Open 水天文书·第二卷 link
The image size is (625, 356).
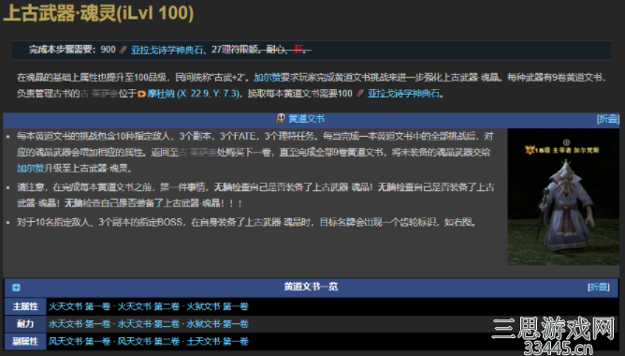tap(148, 324)
